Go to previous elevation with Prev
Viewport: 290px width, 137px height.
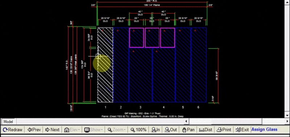34,130
